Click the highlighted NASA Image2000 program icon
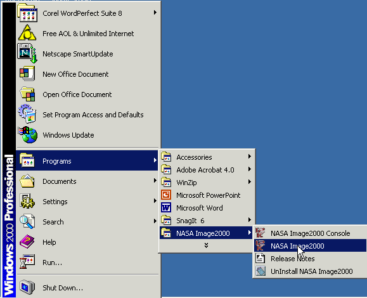Screen dimensions: 367x298 tap(261, 245)
